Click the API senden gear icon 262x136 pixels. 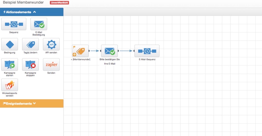click(x=51, y=44)
